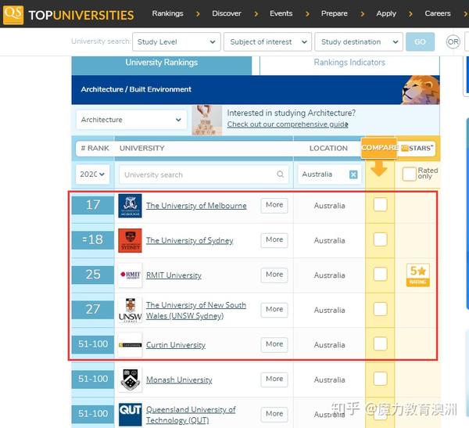The image size is (469, 428).
Task: Click the architecture guide thumbnail image
Action: (x=206, y=120)
